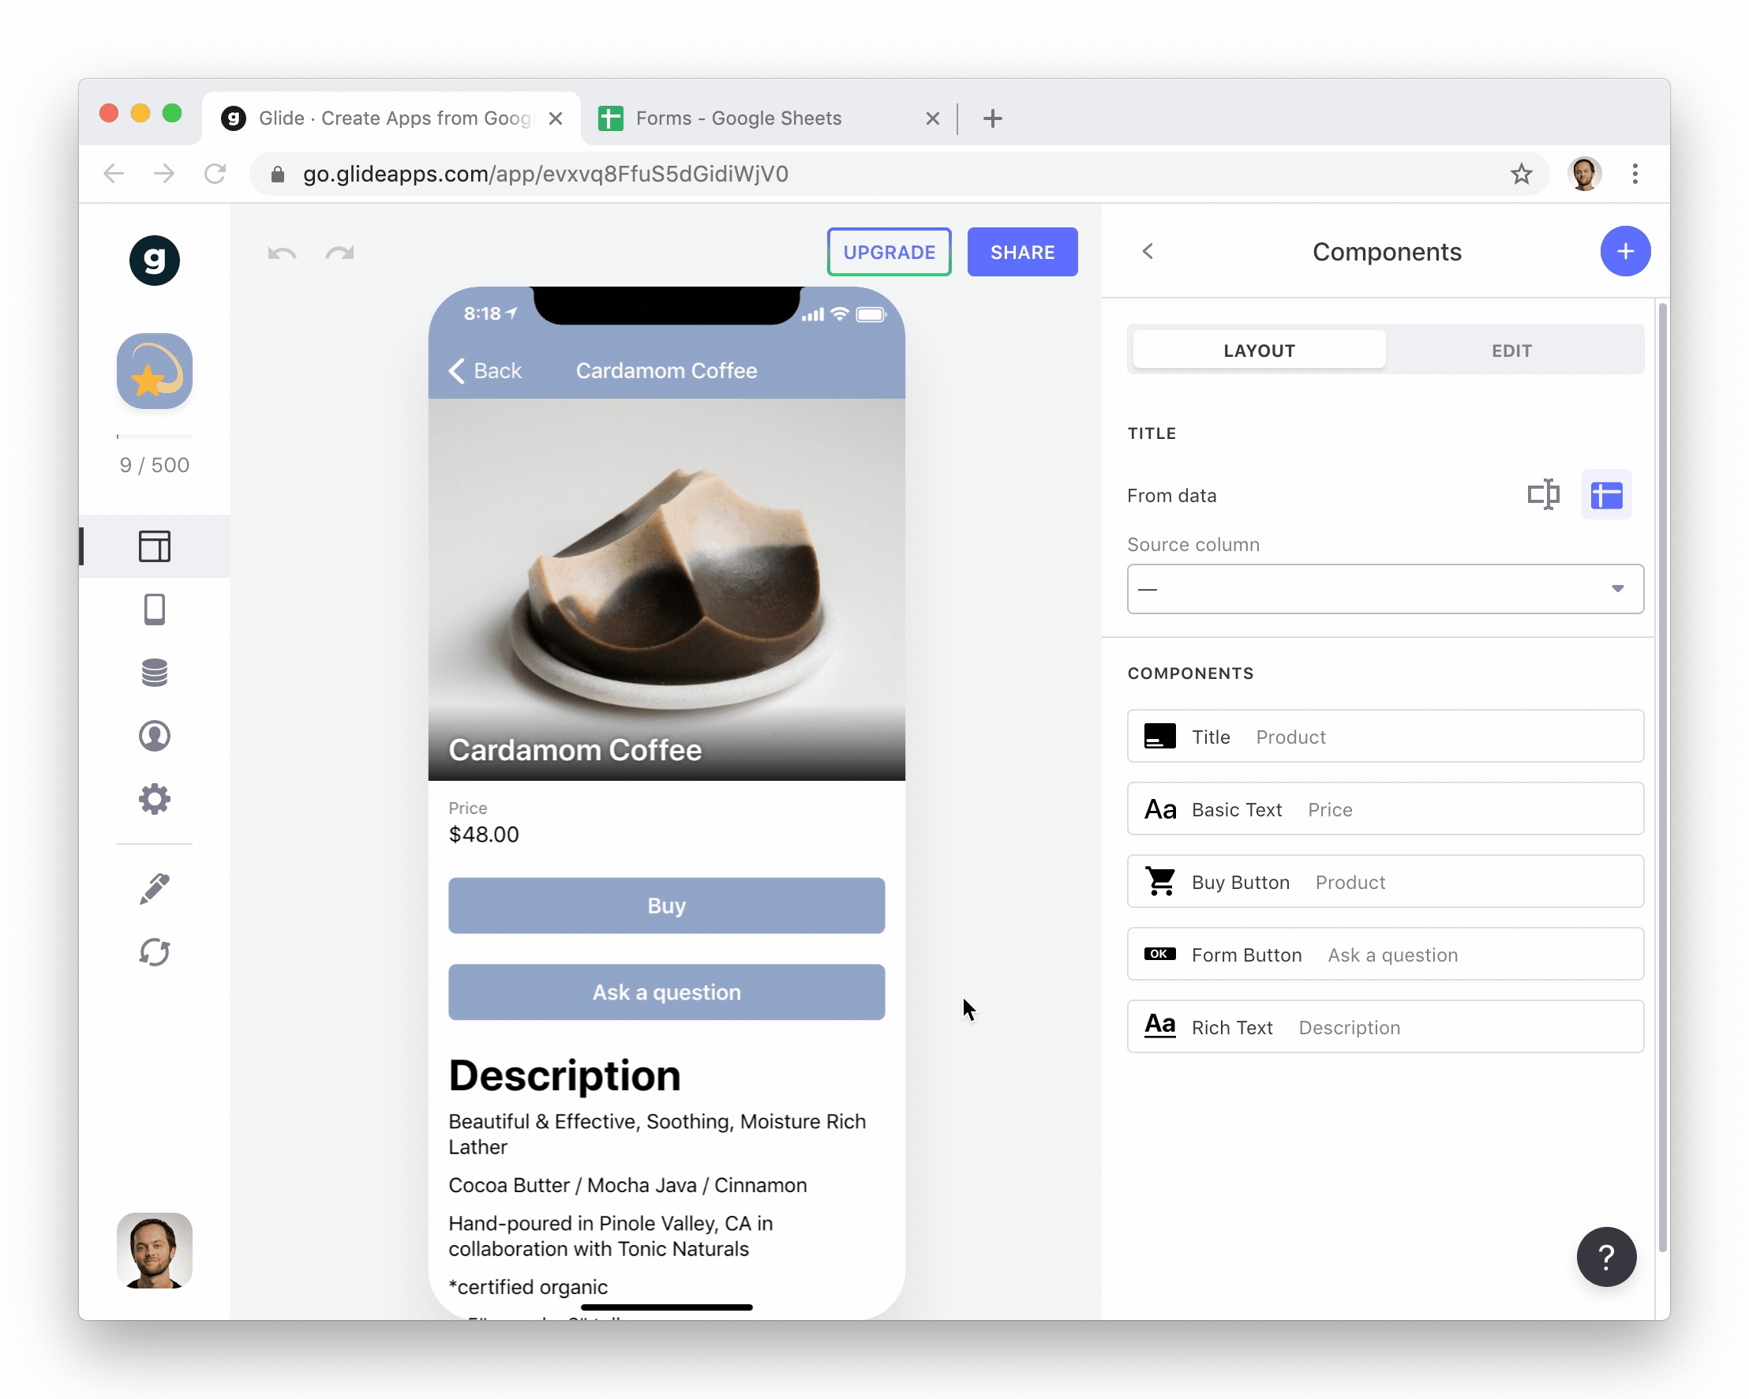Screen dimensions: 1749x1399
Task: Select the Buy Button component row
Action: point(1385,882)
